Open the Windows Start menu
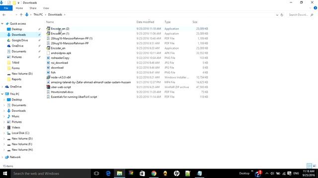The image size is (318, 178). pyautogui.click(x=5, y=174)
